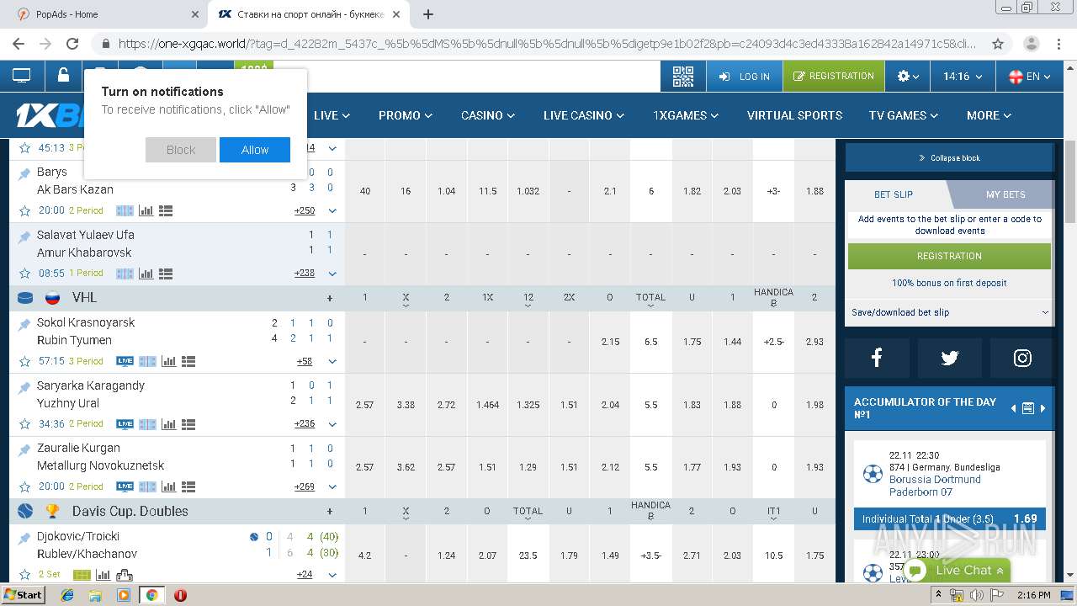Open the PROMO menu
This screenshot has height=606, width=1077.
tap(406, 115)
